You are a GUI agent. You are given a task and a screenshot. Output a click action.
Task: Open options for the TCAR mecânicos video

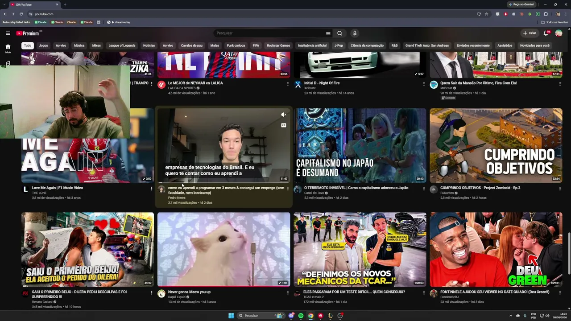click(424, 292)
